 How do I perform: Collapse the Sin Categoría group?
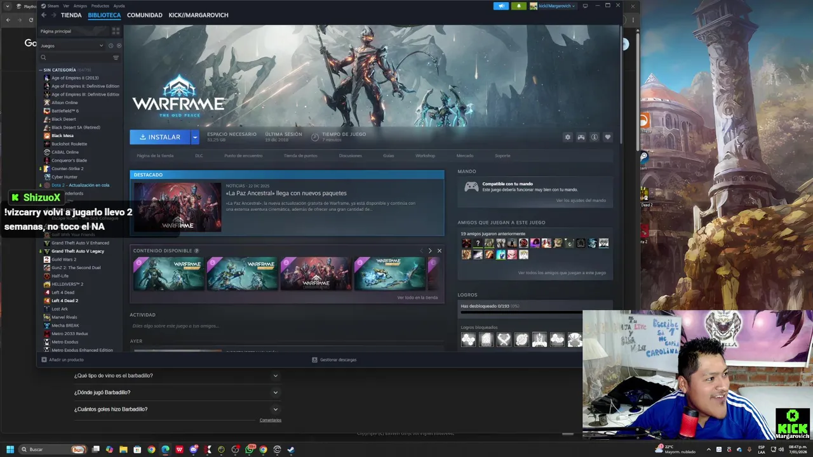pyautogui.click(x=41, y=70)
